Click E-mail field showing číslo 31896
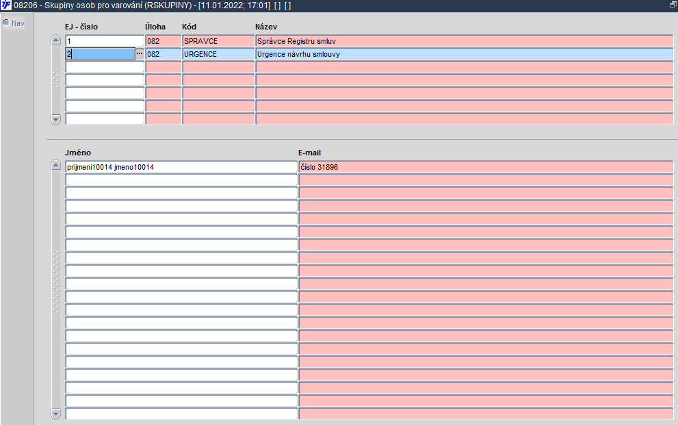678x425 pixels. (486, 167)
